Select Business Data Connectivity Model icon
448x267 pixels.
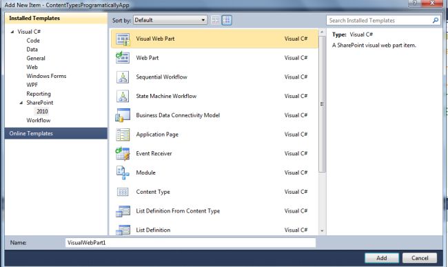coord(123,115)
